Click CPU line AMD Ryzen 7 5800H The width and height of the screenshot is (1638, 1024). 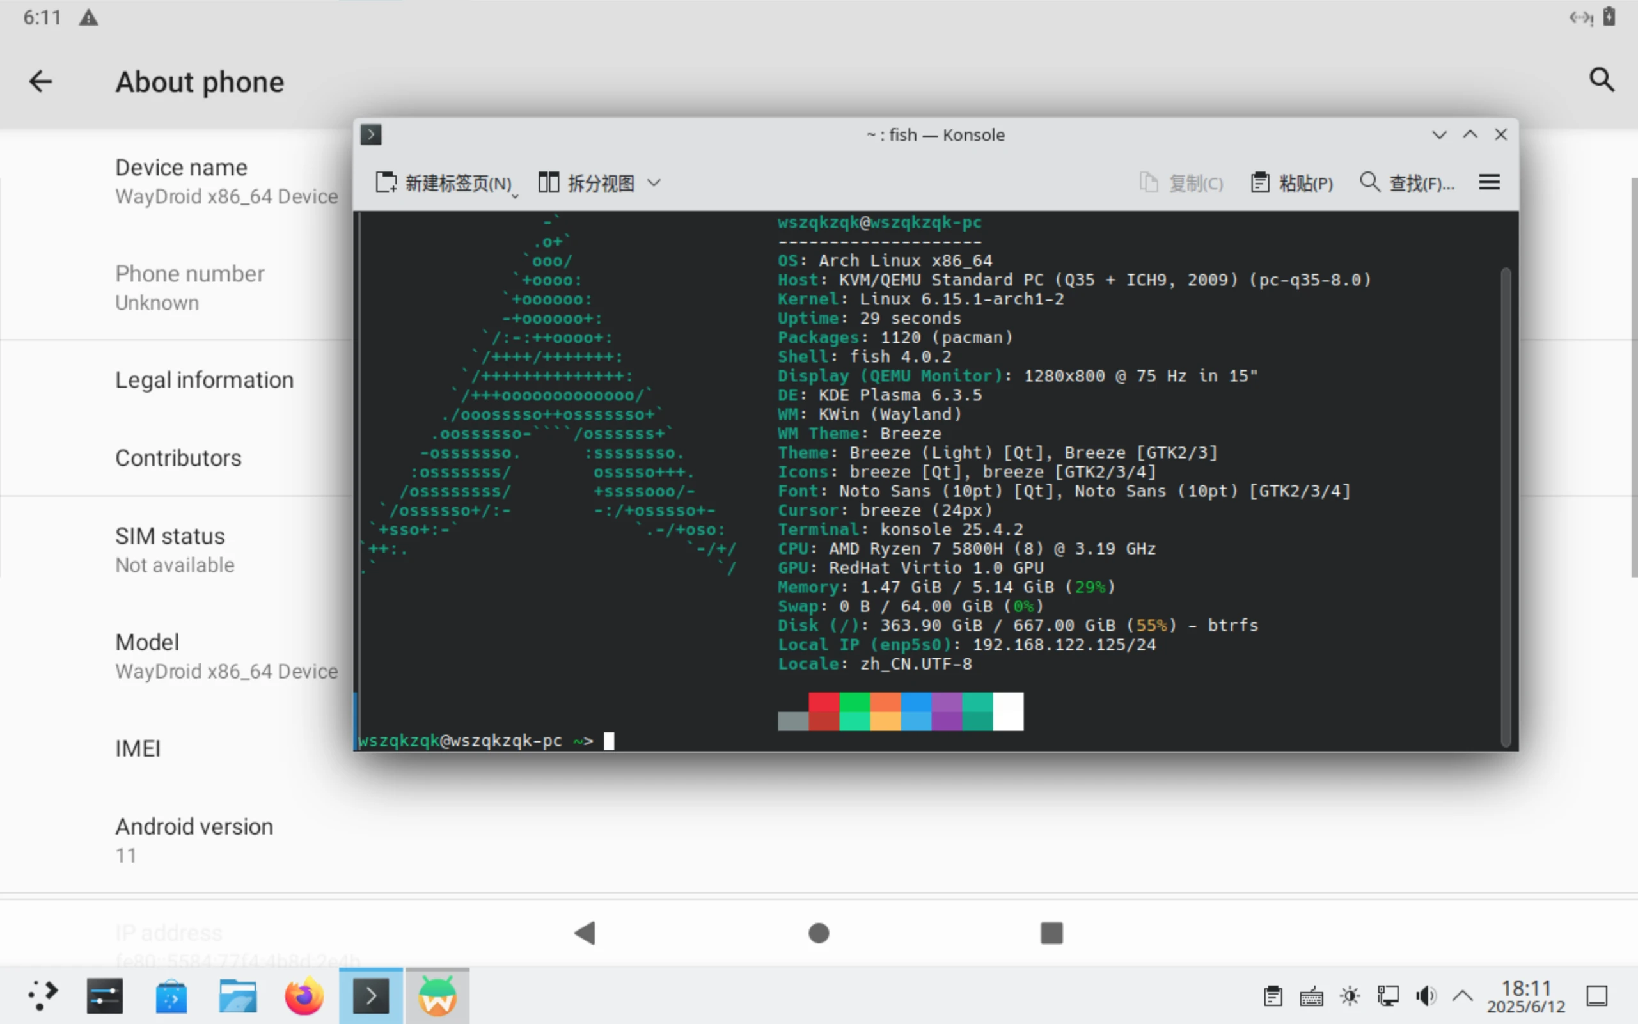[966, 549]
